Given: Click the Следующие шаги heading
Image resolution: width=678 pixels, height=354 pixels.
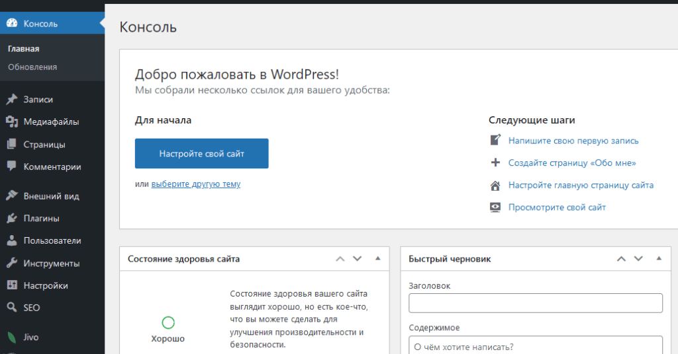Looking at the screenshot, I should [x=532, y=120].
